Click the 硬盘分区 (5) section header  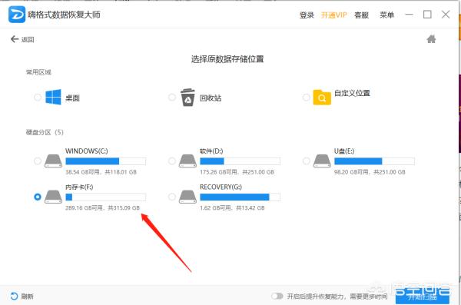coord(45,132)
